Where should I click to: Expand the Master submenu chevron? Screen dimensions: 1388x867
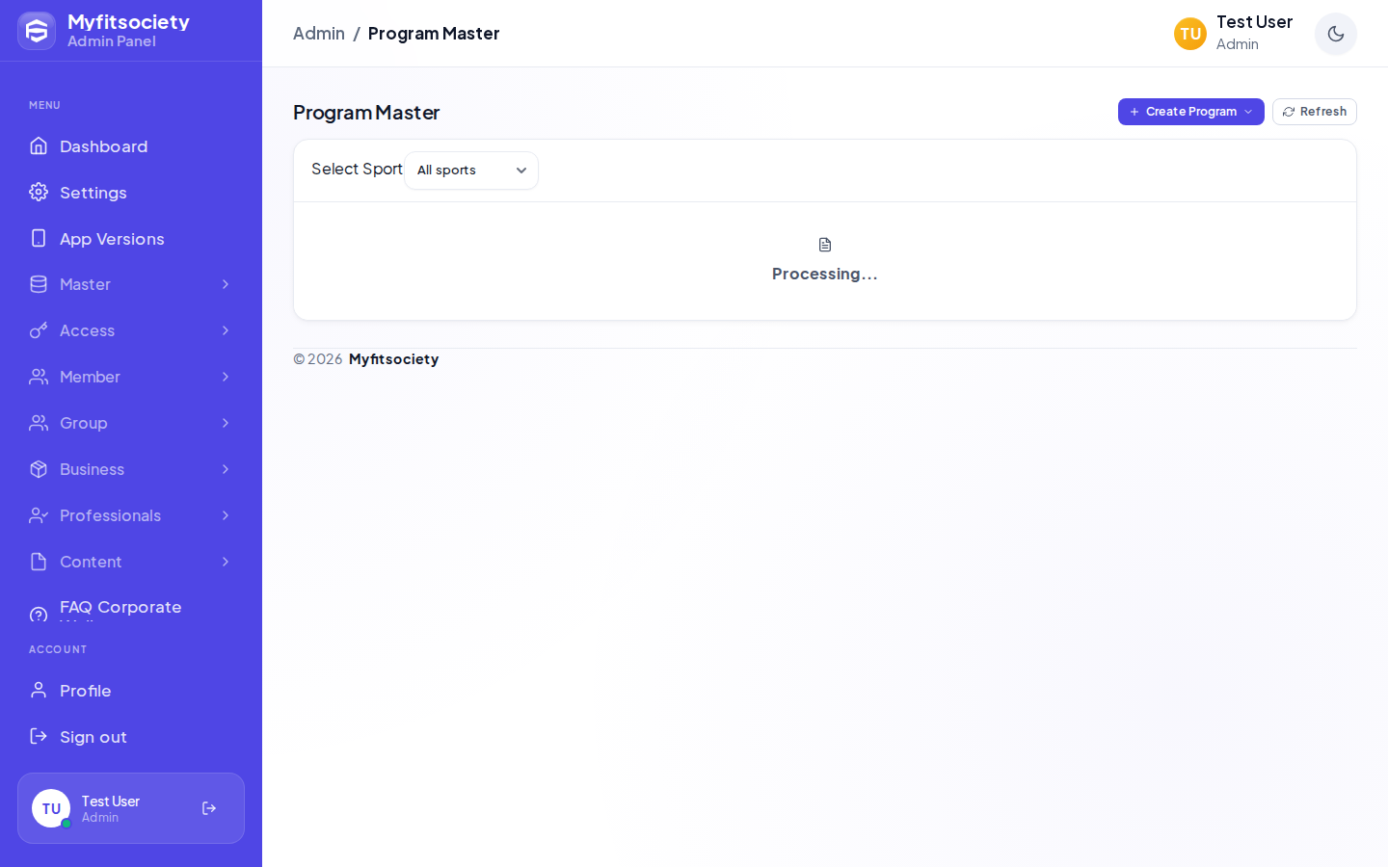[226, 284]
